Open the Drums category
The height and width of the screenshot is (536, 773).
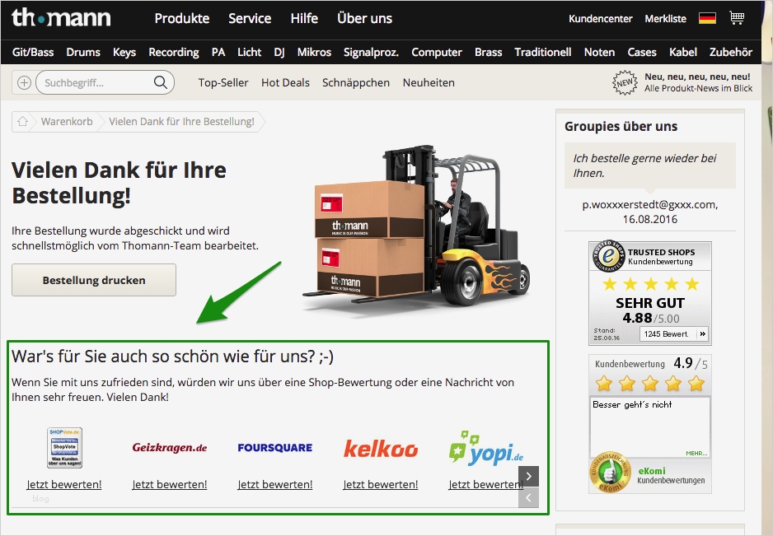coord(83,52)
